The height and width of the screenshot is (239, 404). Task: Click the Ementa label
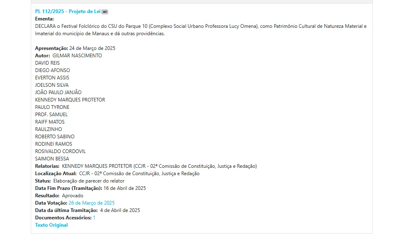(x=44, y=19)
